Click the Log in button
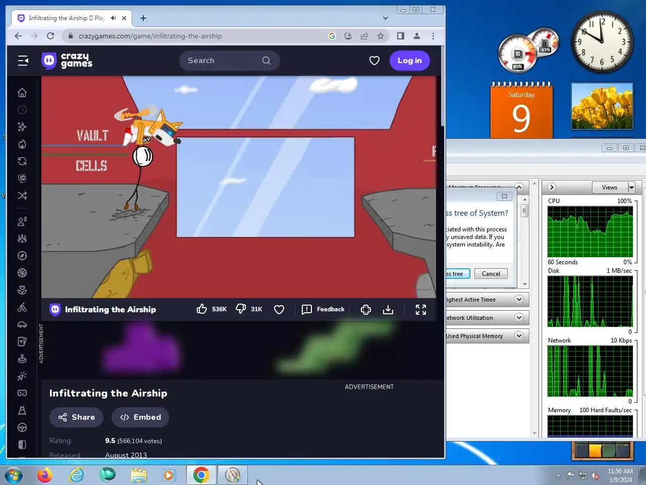The height and width of the screenshot is (485, 646). pos(410,61)
